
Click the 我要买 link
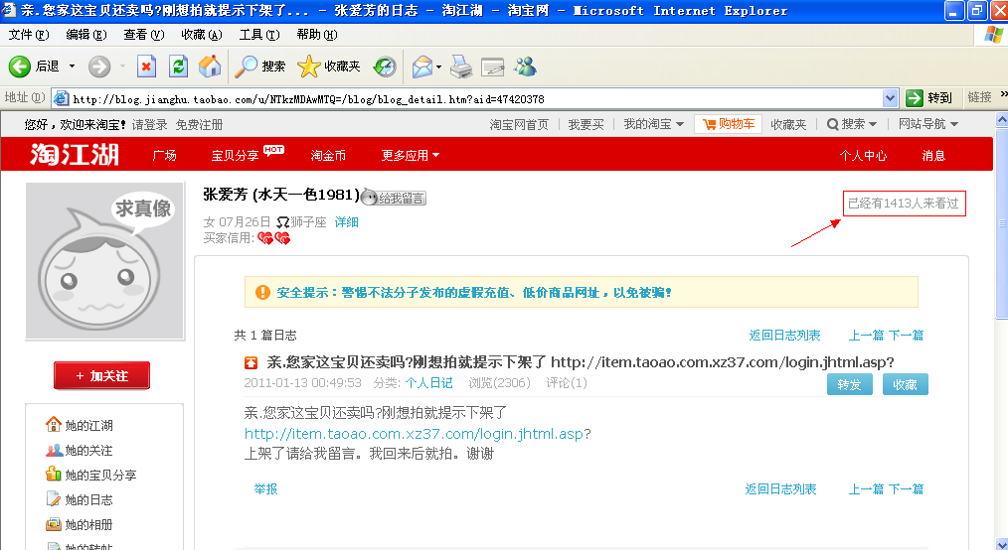coord(586,124)
